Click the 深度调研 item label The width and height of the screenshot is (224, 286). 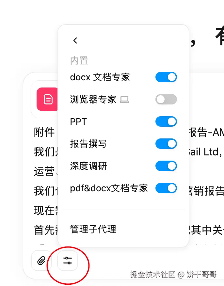pos(88,166)
